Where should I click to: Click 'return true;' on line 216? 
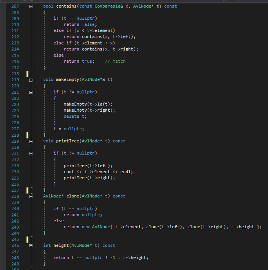click(79, 61)
